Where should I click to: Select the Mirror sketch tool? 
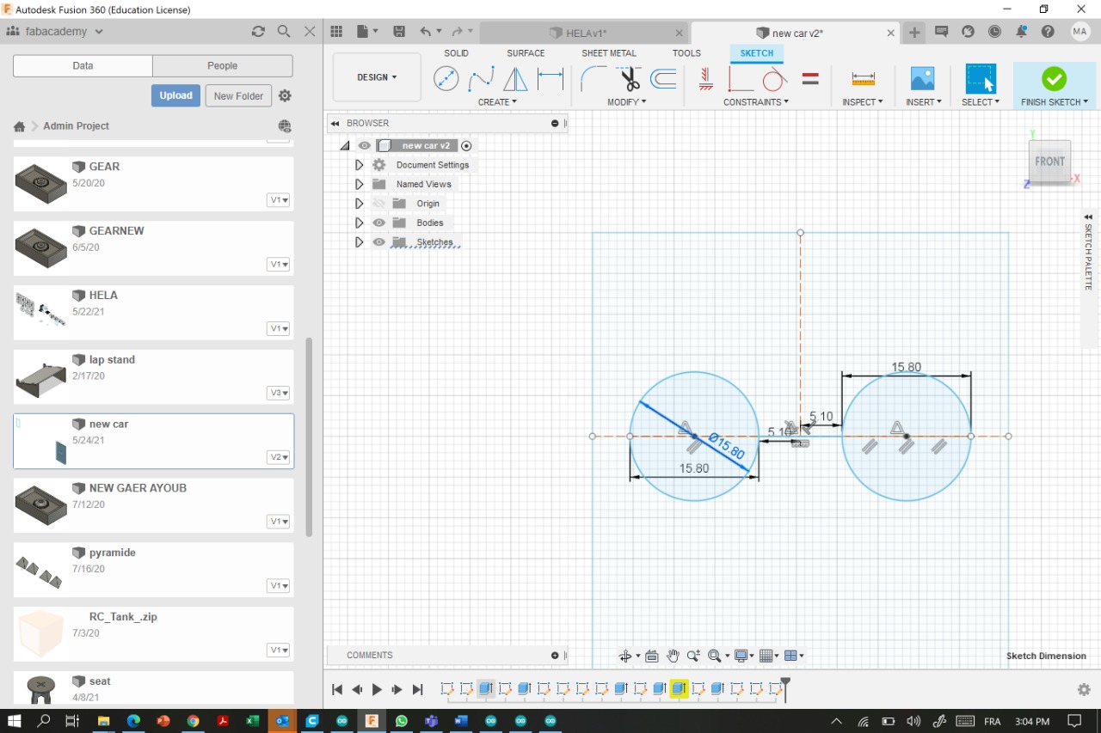(x=515, y=79)
